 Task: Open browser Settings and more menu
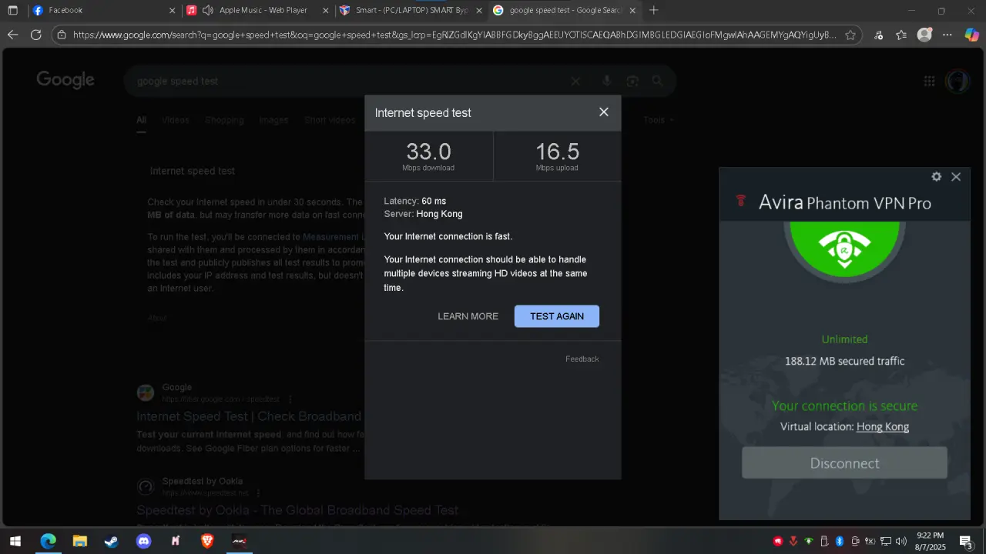[x=947, y=35]
